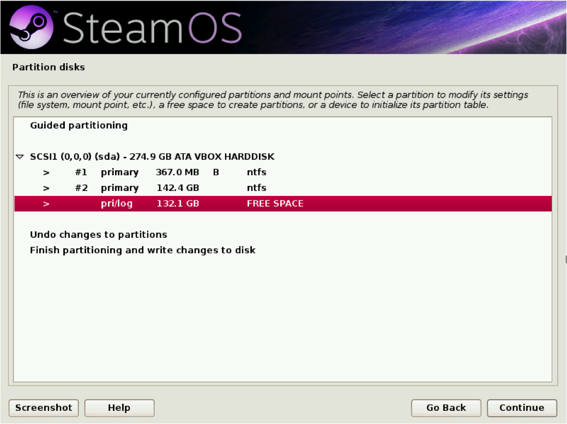Open the Help dialog
Screen dimensions: 567x424
pos(119,408)
